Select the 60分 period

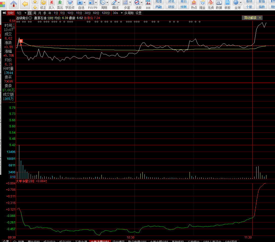tap(96, 13)
